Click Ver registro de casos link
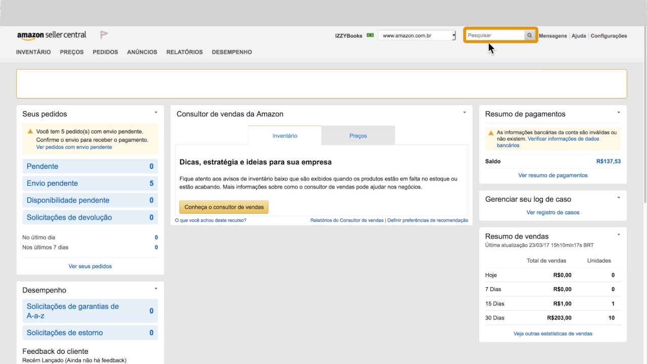This screenshot has width=647, height=364. pyautogui.click(x=553, y=212)
